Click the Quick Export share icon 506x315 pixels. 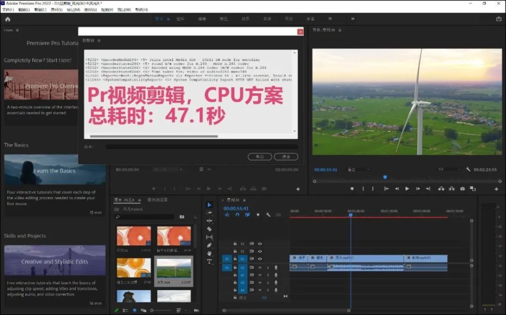(498, 19)
